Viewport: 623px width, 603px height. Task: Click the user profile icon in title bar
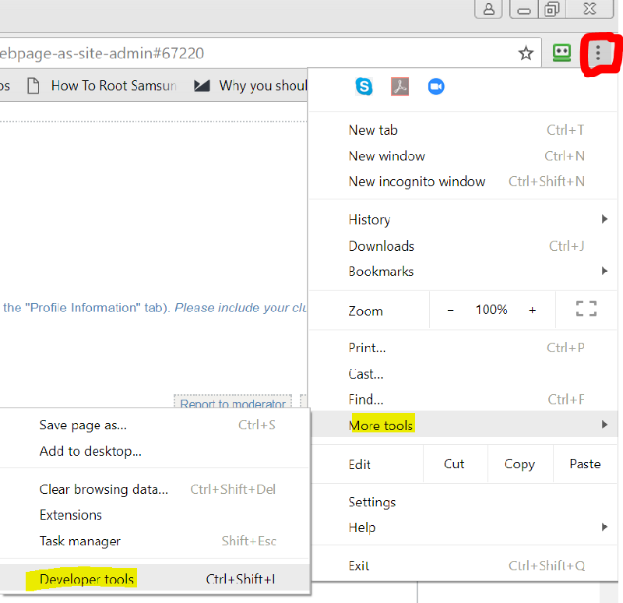[488, 9]
